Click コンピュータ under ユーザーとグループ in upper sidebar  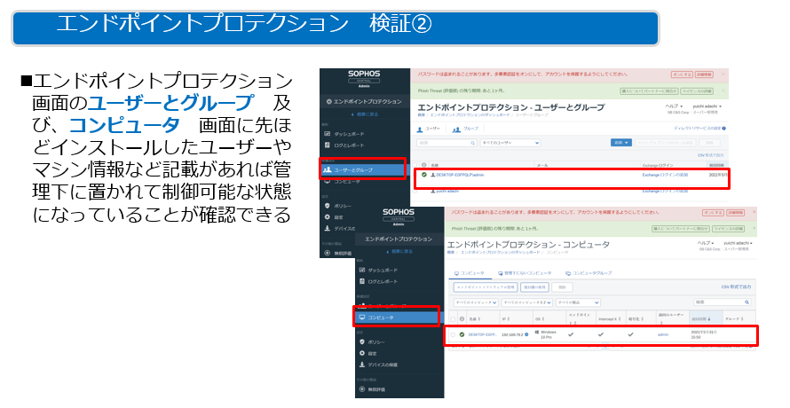[x=347, y=181]
